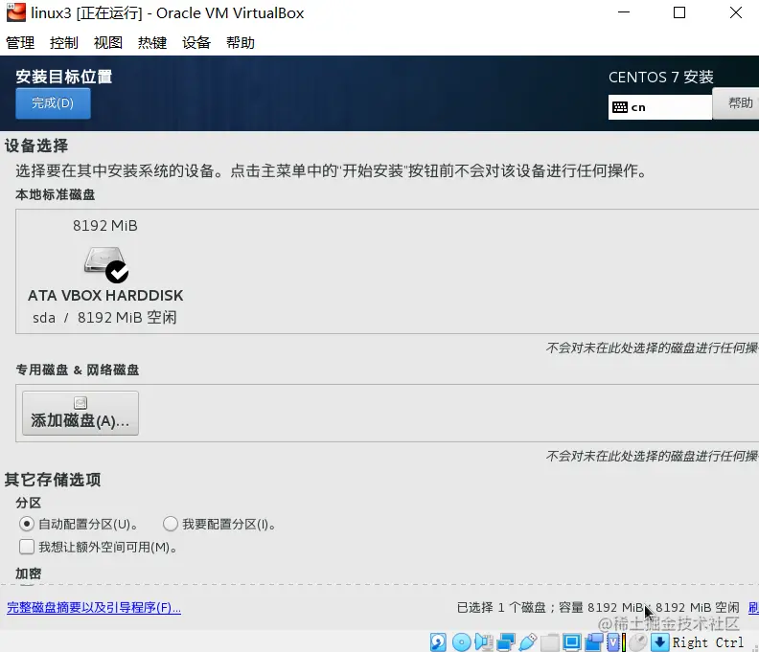
Task: Click the '已选择 1 个磁盘' status text
Action: coord(501,608)
